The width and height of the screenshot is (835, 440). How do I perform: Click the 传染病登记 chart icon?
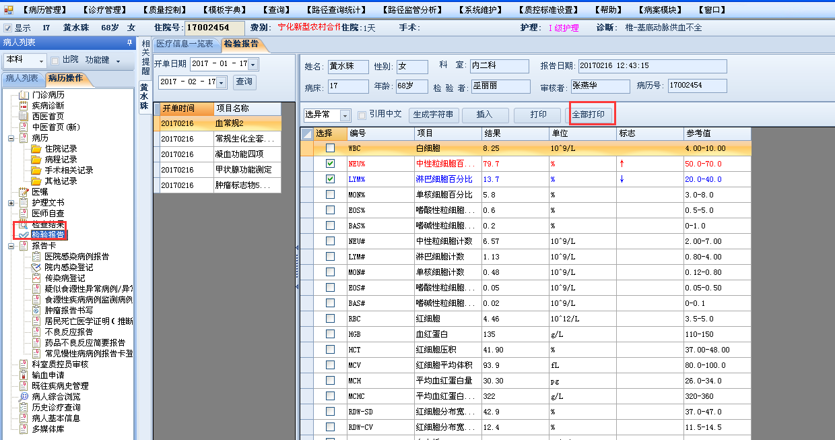(x=36, y=278)
